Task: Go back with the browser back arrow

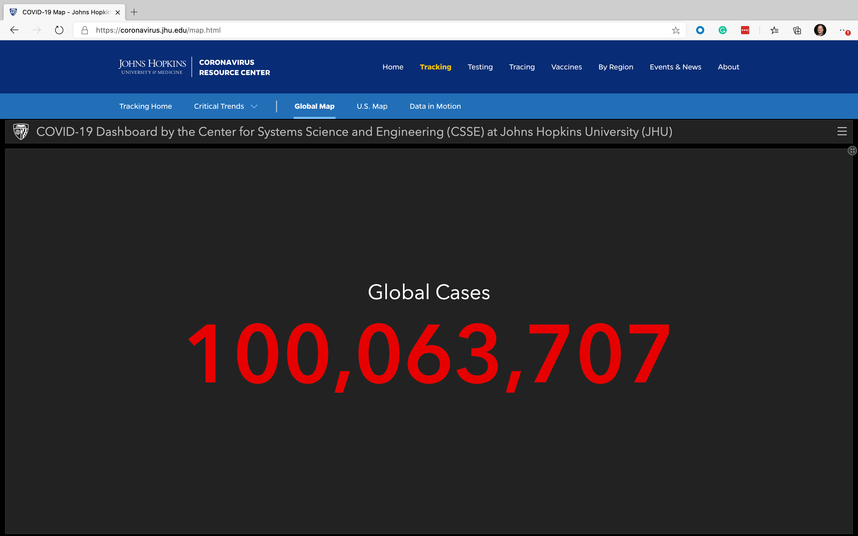Action: (14, 30)
